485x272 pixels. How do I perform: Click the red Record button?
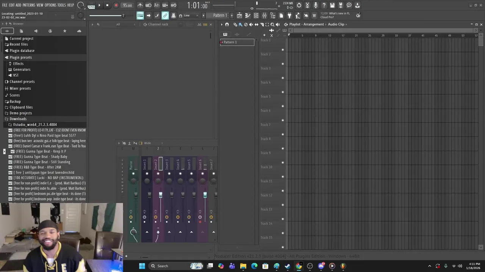116,5
